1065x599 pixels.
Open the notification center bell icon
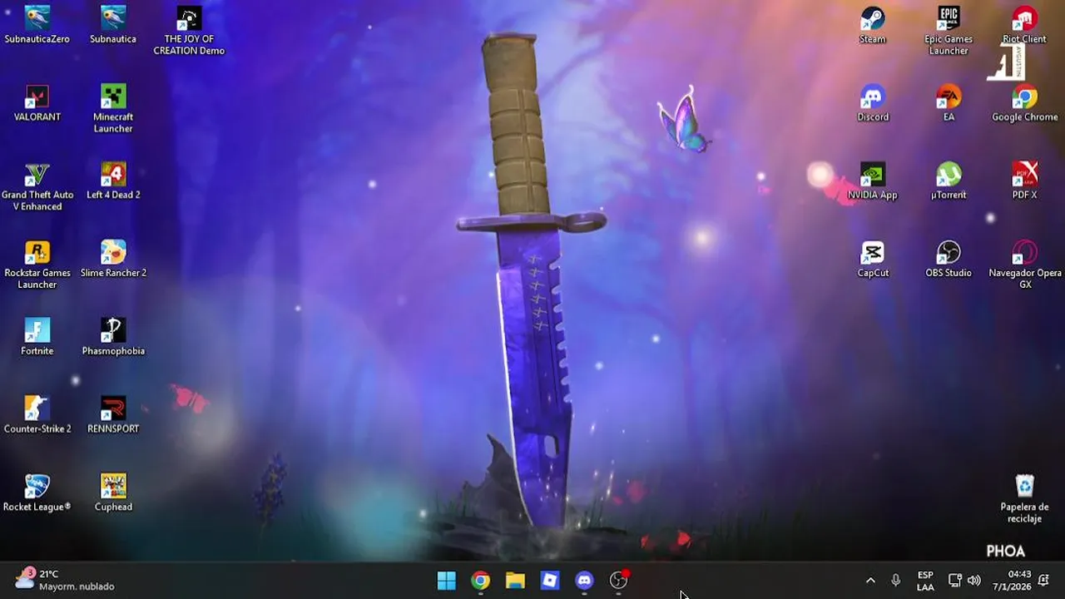(1043, 581)
